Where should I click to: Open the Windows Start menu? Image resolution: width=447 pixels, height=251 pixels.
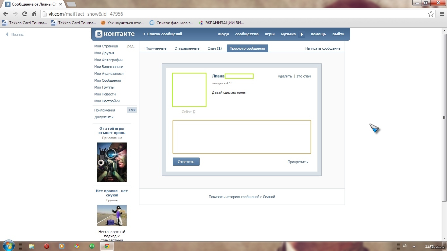tap(8, 246)
